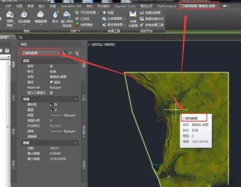Click the toggle PICKADD icon in Properties
241x187 pixels.
tap(64, 53)
